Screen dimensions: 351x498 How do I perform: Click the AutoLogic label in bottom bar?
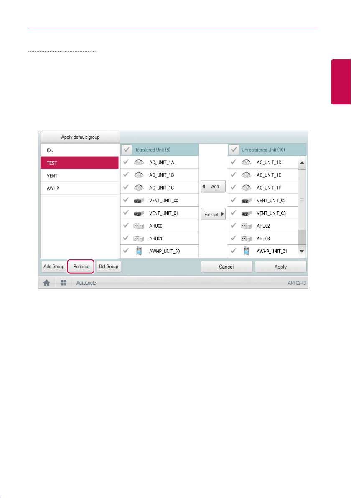tap(86, 283)
